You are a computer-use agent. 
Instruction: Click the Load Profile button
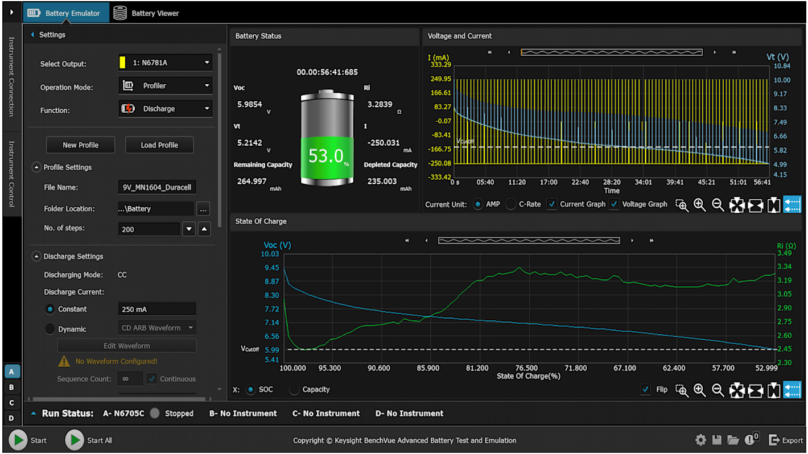tap(159, 145)
